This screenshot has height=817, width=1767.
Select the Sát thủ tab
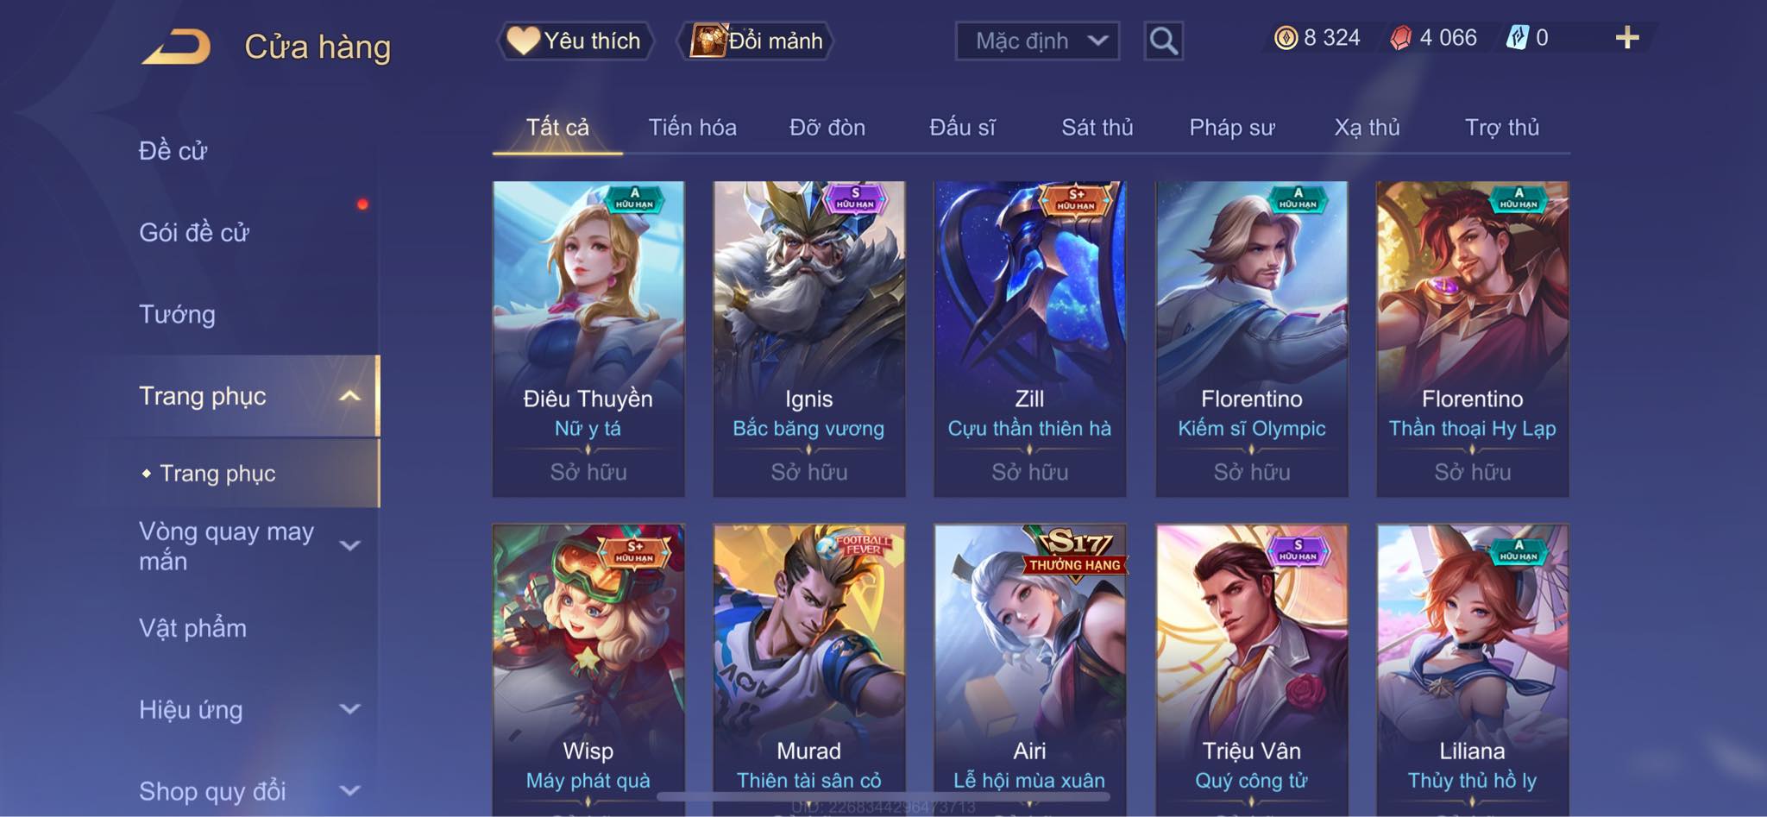coord(1097,128)
